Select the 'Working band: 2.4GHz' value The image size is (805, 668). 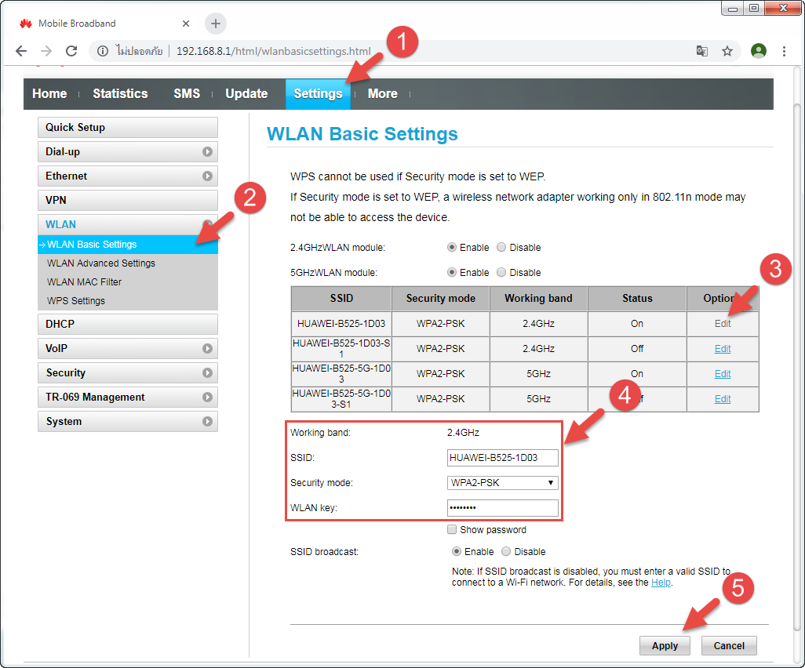coord(463,433)
